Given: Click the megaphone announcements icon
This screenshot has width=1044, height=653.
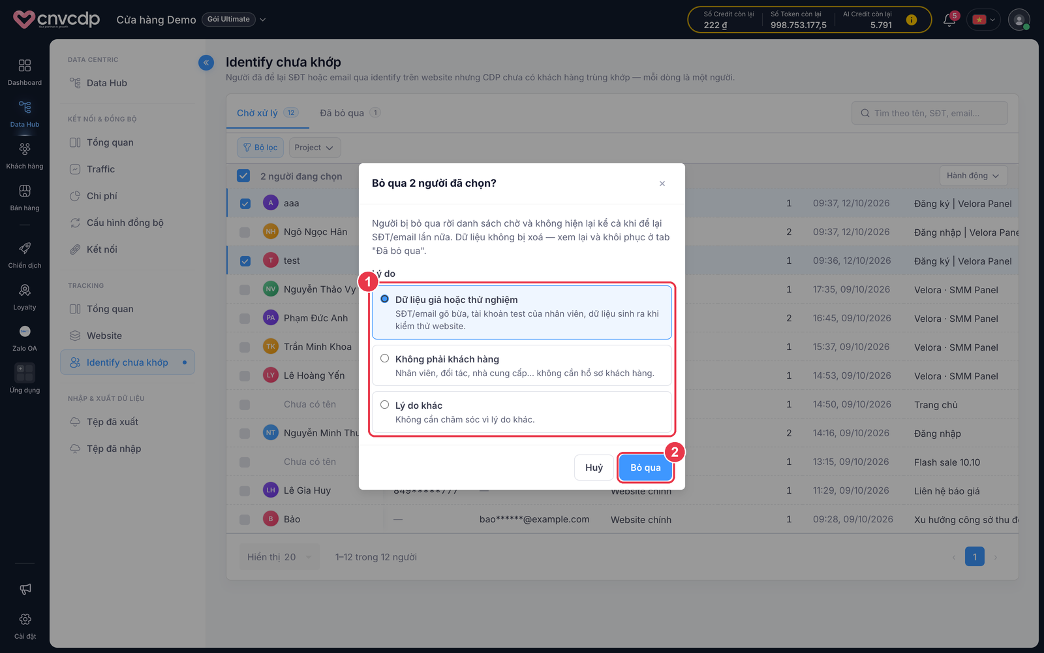Looking at the screenshot, I should click(x=25, y=589).
